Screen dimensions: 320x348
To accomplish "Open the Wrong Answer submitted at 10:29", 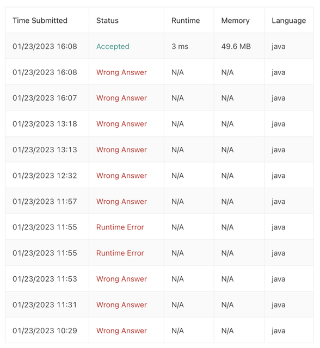I will point(121,331).
